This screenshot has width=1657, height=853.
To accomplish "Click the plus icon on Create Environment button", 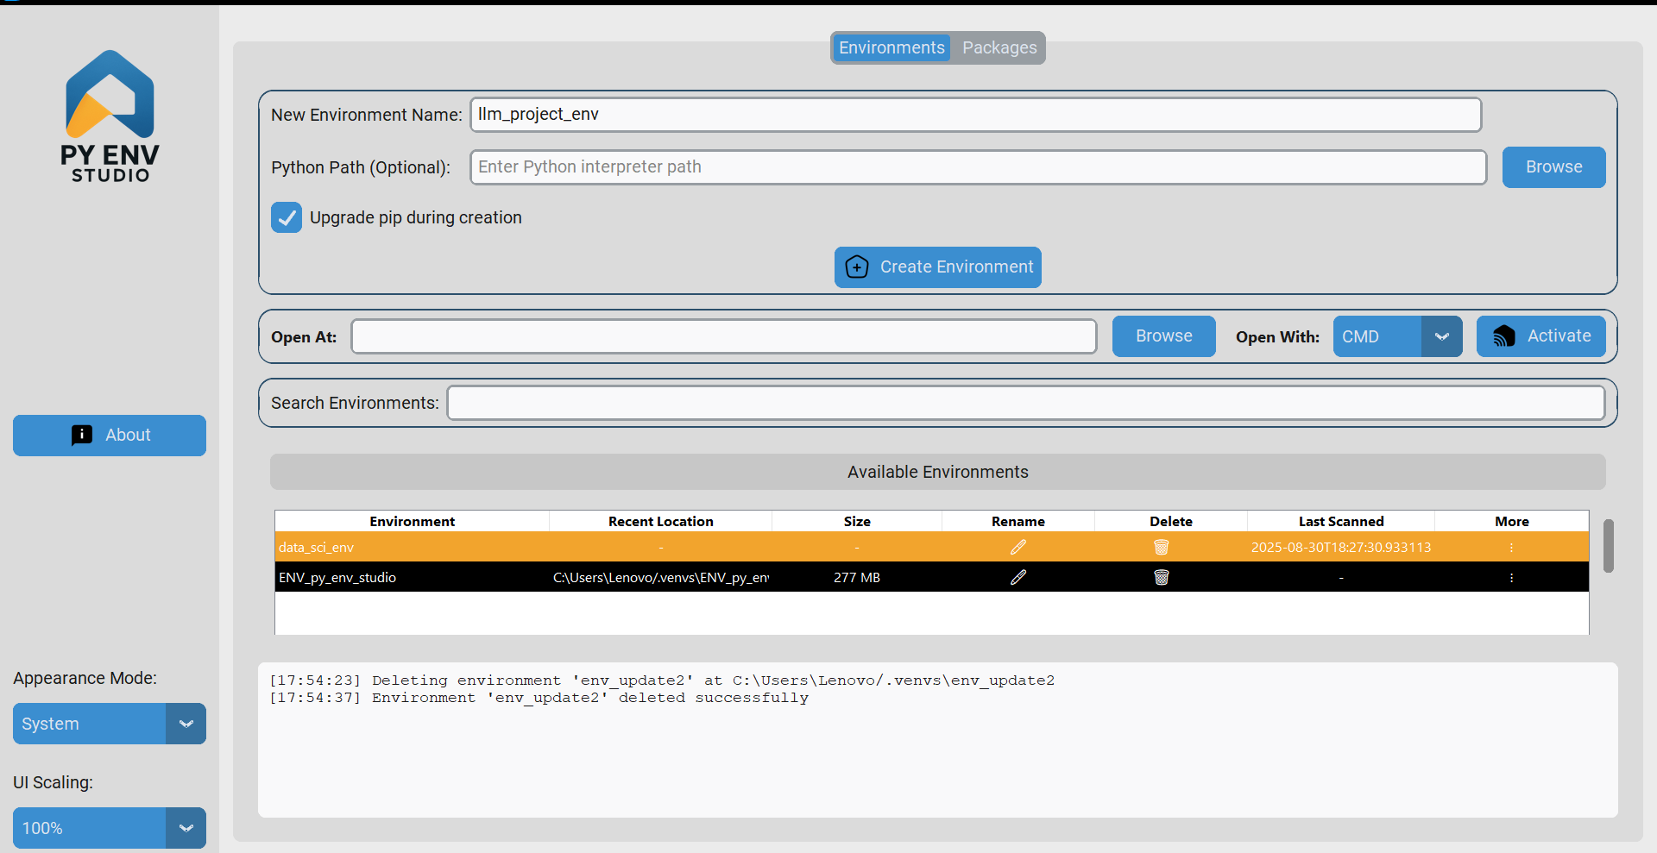I will pyautogui.click(x=857, y=267).
